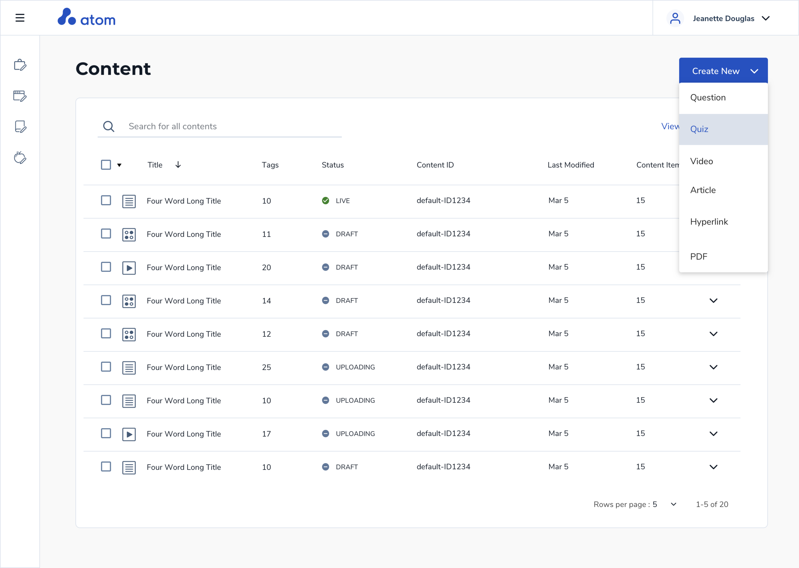Click the Last Modified column header
Image resolution: width=799 pixels, height=568 pixels.
[570, 165]
